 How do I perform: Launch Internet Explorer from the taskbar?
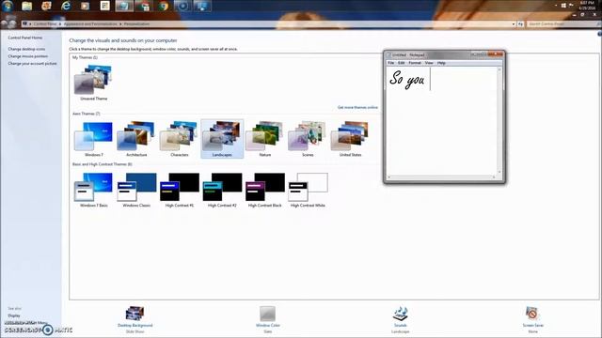pos(66,6)
